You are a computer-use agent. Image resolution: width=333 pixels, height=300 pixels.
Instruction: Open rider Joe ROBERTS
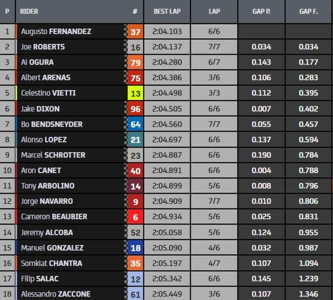43,47
